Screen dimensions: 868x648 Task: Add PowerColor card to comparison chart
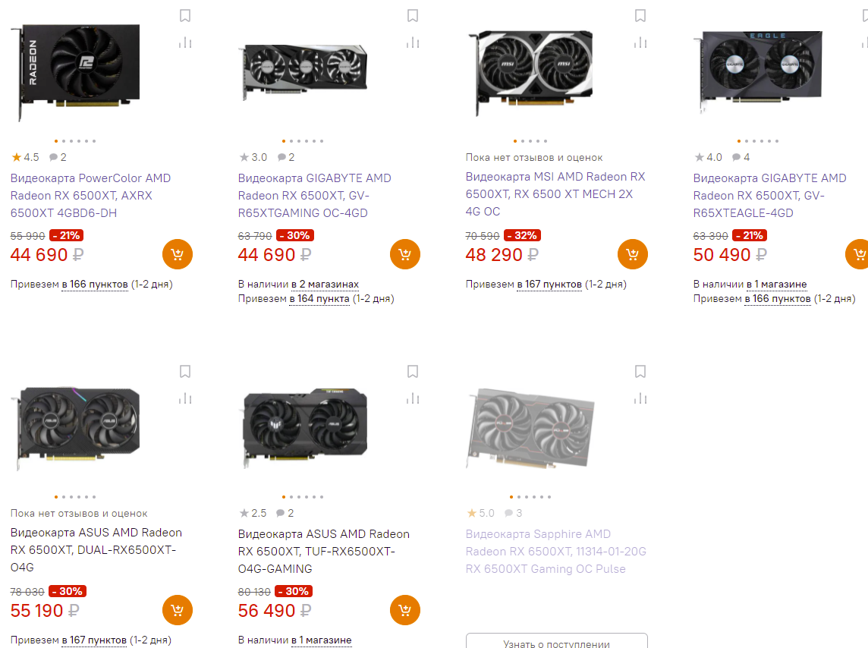click(x=185, y=42)
